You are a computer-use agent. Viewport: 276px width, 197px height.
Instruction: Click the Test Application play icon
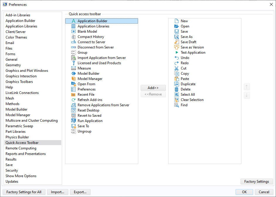[x=176, y=53]
